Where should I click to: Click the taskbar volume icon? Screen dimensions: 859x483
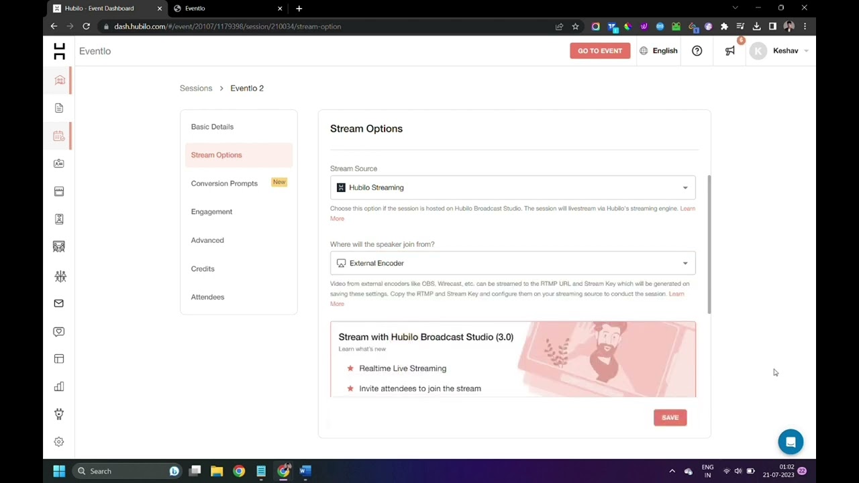[x=738, y=471]
